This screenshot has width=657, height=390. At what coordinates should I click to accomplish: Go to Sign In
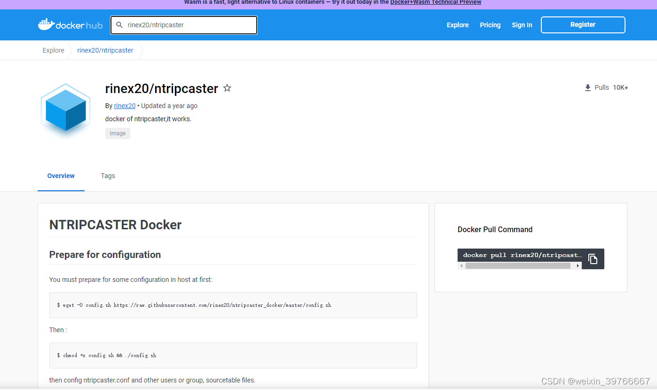tap(522, 25)
